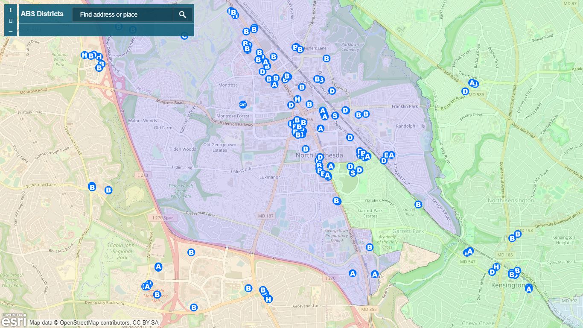Select B marker by Academy of the Holy Cross

pyautogui.click(x=370, y=247)
